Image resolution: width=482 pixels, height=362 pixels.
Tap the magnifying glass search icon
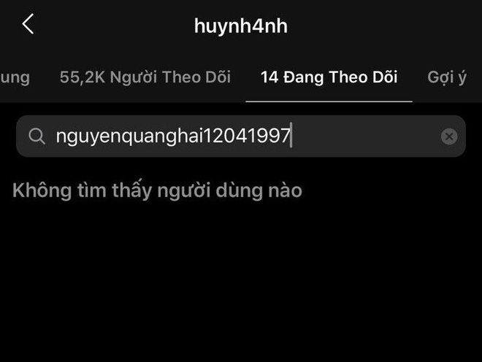tap(37, 136)
